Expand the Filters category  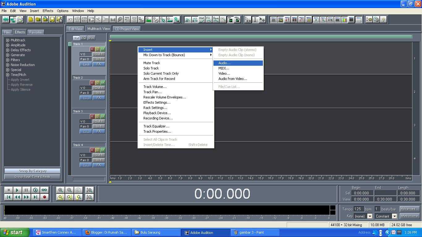pos(8,60)
